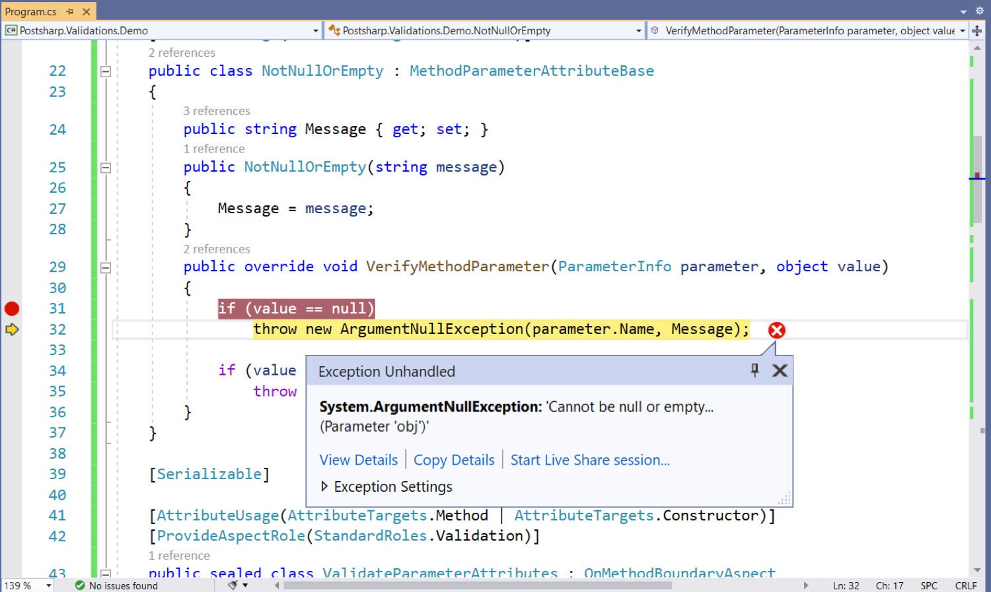Open the document well settings gear

pos(980,11)
